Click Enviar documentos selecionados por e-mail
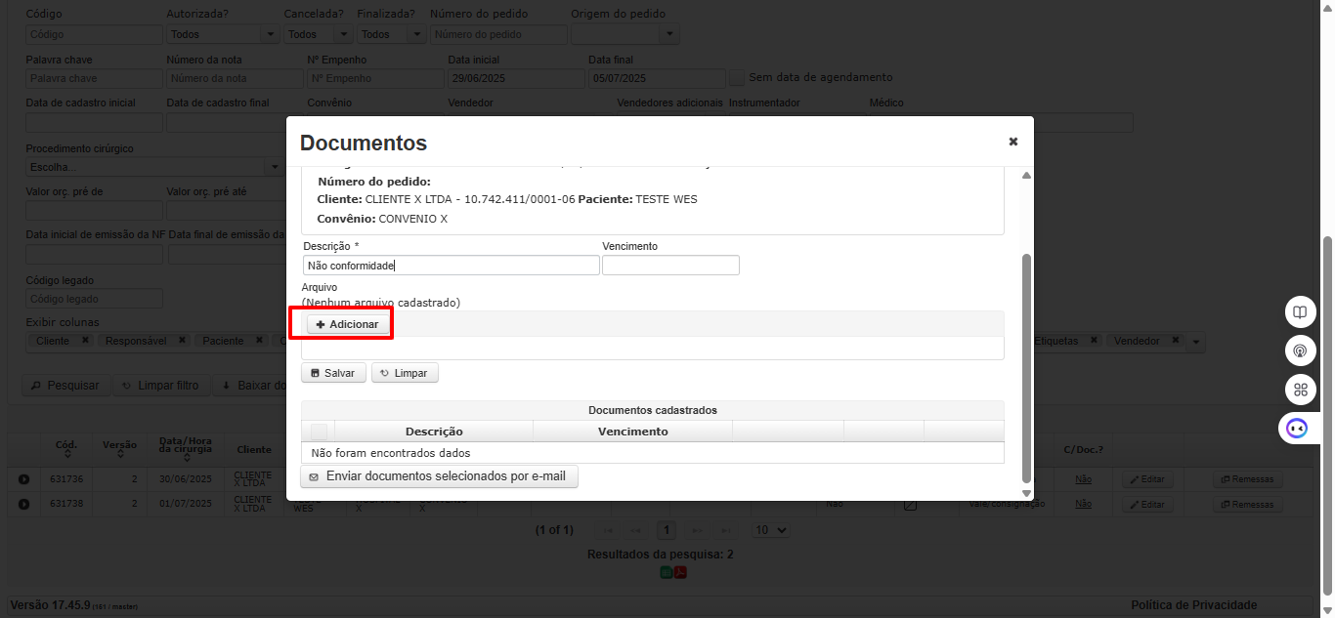The height and width of the screenshot is (618, 1335). (x=440, y=476)
